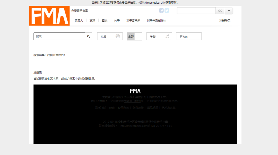Image resolution: width=278 pixels, height=155 pixels.
Task: Expand the 更多的 filter dropdown
Action: (188, 37)
